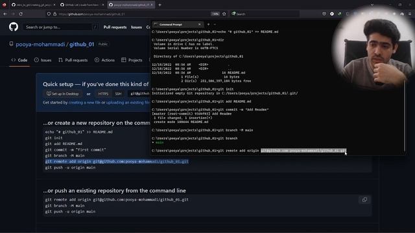Add a new terminal tab
Screen dimensions: 415x233
(x=208, y=25)
